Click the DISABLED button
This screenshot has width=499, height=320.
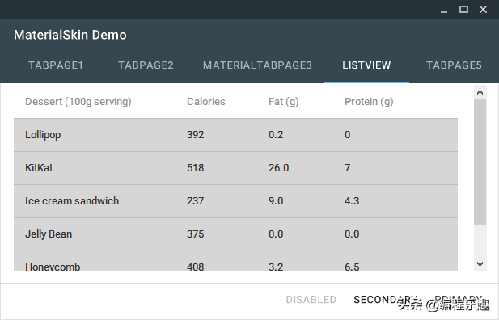(x=311, y=300)
